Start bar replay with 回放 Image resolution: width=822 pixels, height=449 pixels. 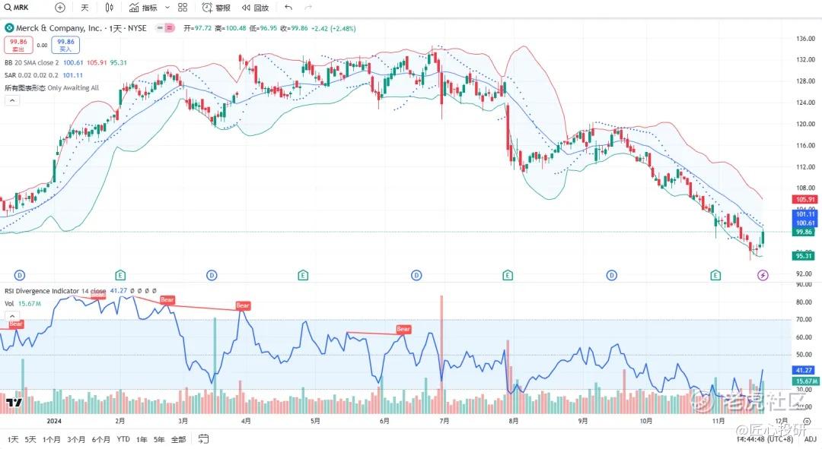pos(255,8)
